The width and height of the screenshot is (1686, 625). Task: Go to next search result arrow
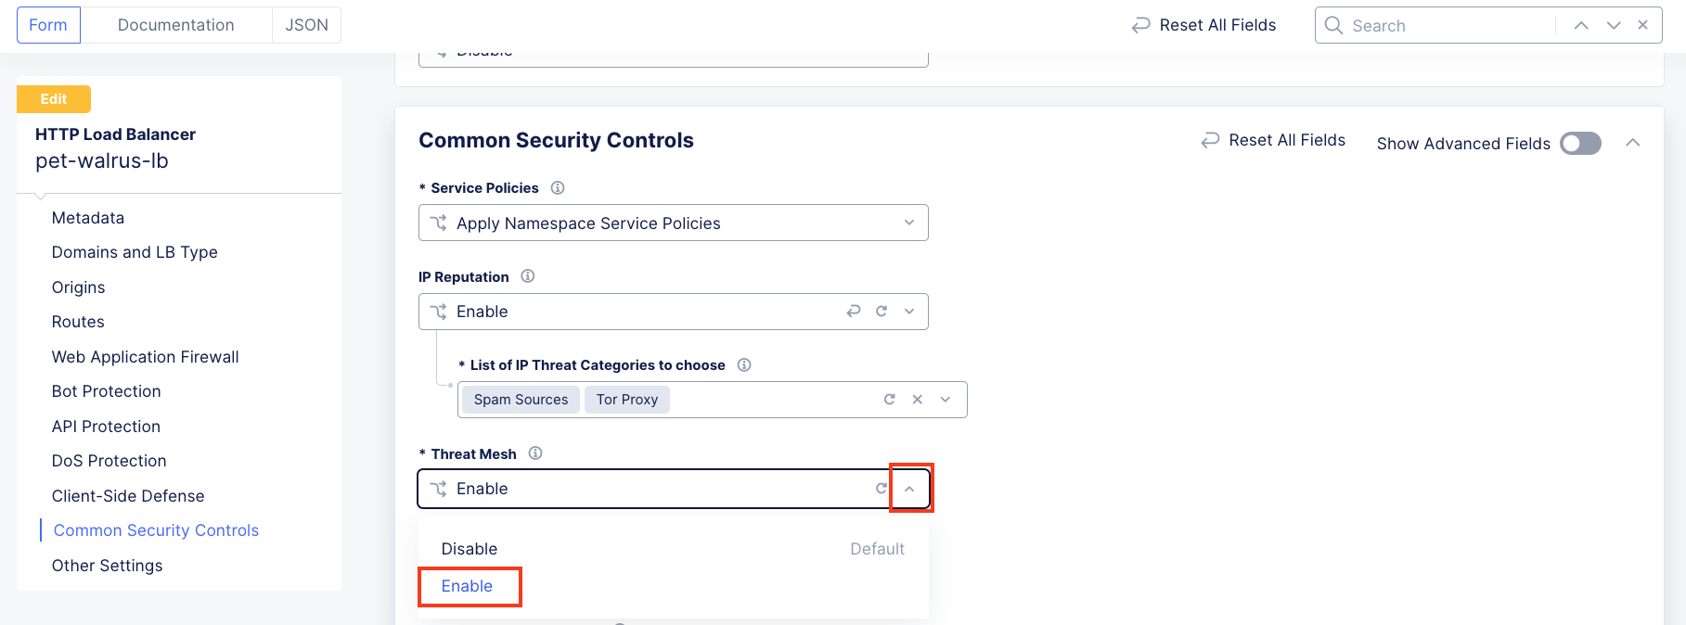1614,25
